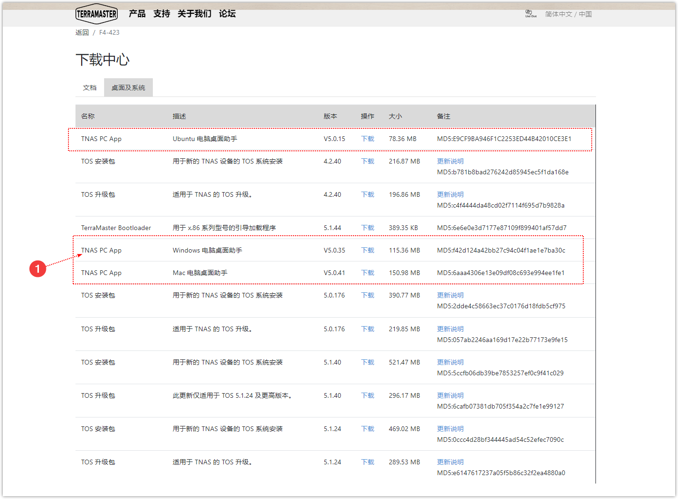Select MD5:b781b8bad276242d85945ec5f1da168e text

(x=503, y=172)
